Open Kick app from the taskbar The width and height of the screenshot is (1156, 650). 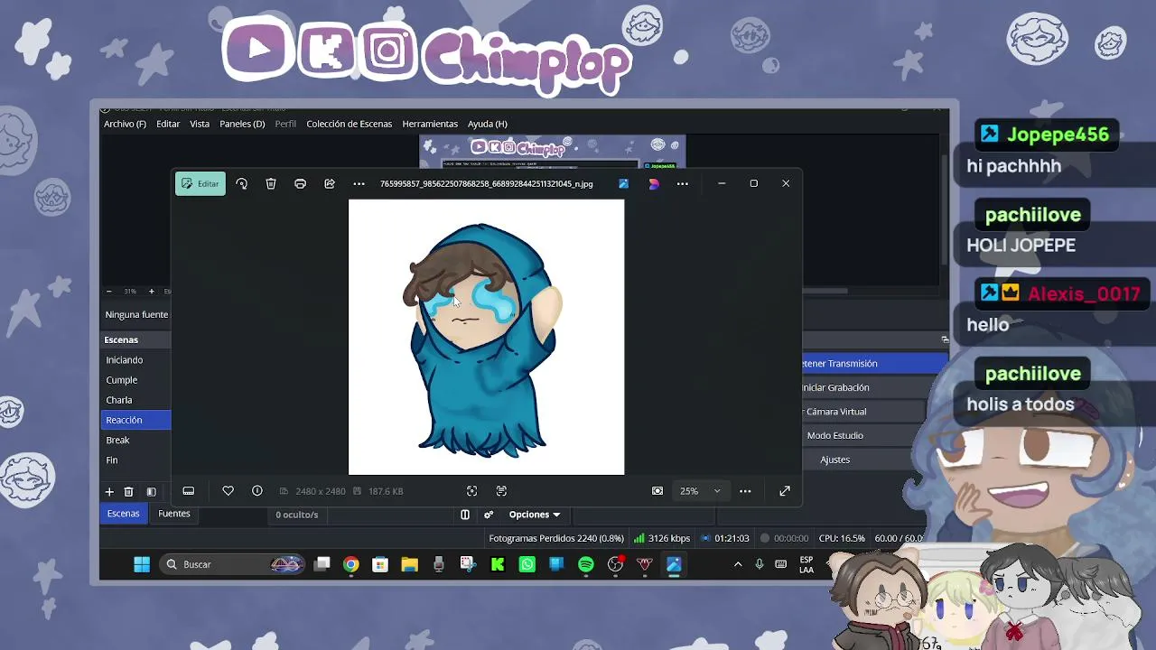498,564
